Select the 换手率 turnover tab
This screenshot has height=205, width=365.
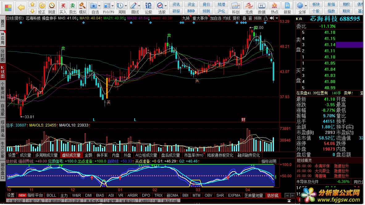[102, 155]
